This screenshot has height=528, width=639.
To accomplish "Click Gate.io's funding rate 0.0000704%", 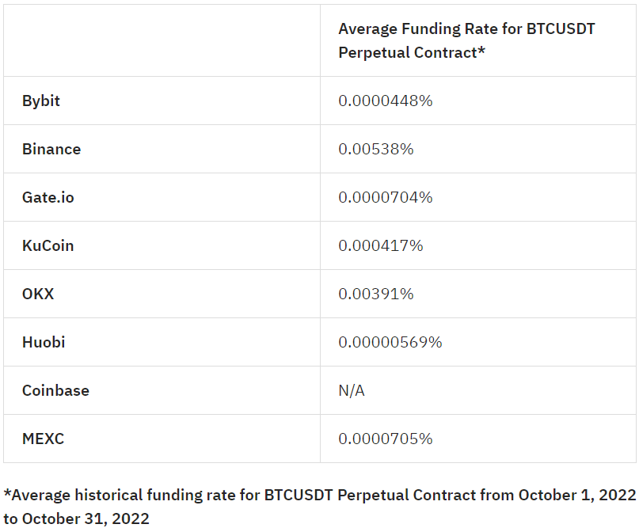I will click(x=385, y=197).
